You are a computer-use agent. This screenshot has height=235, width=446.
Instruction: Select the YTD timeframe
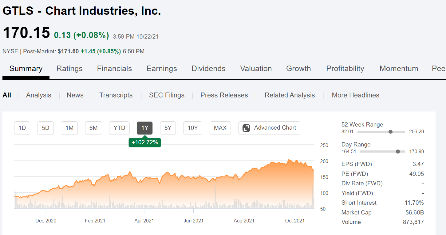(119, 128)
